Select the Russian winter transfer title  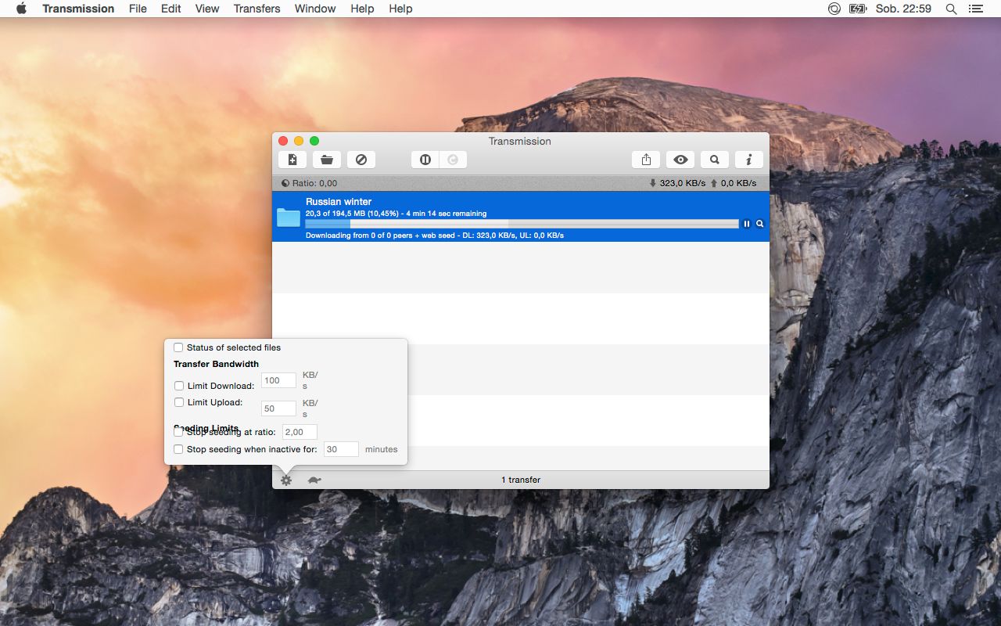tap(339, 202)
